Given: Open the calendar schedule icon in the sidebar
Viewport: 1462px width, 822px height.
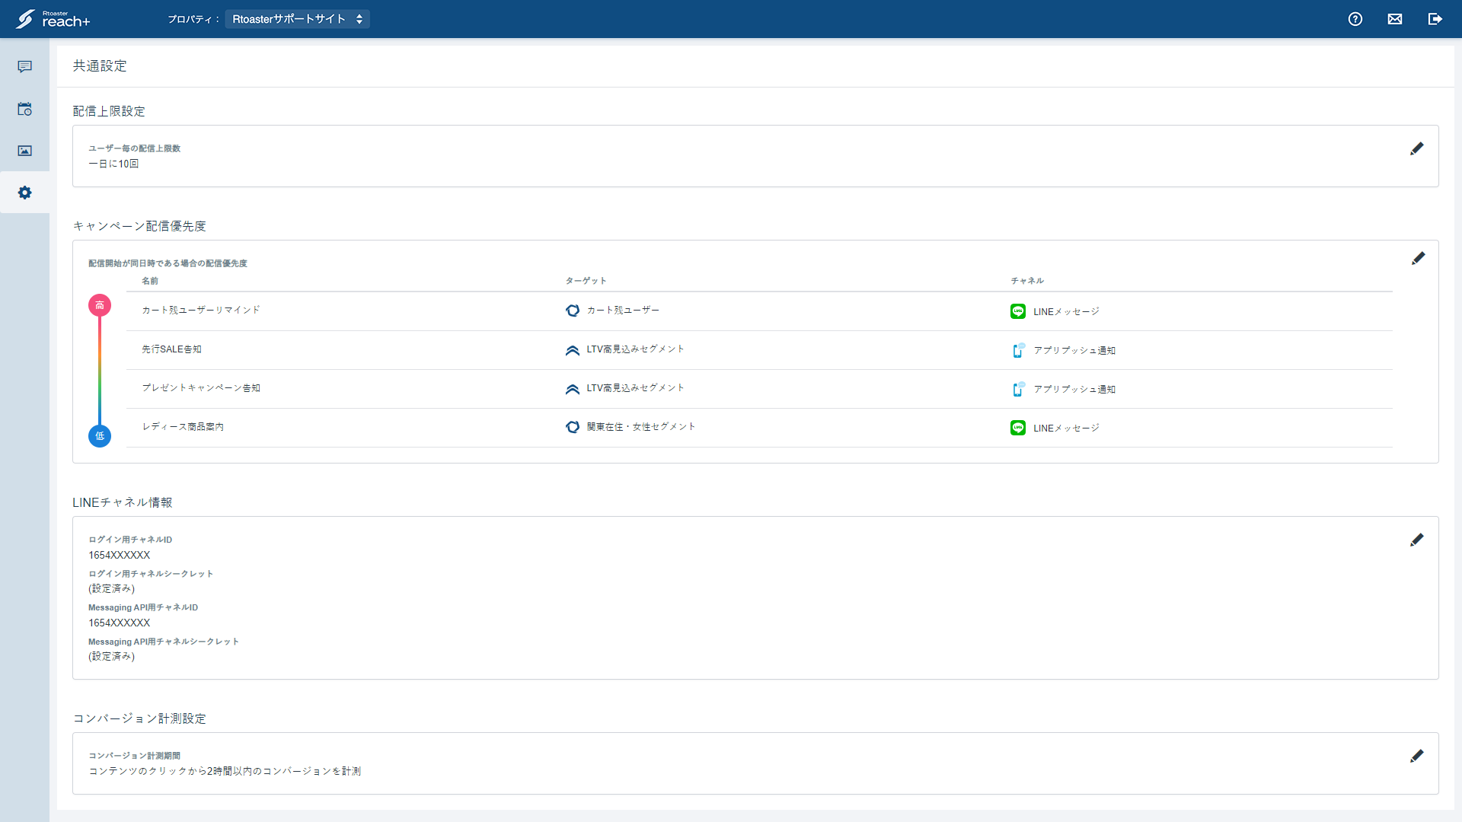Looking at the screenshot, I should (24, 109).
